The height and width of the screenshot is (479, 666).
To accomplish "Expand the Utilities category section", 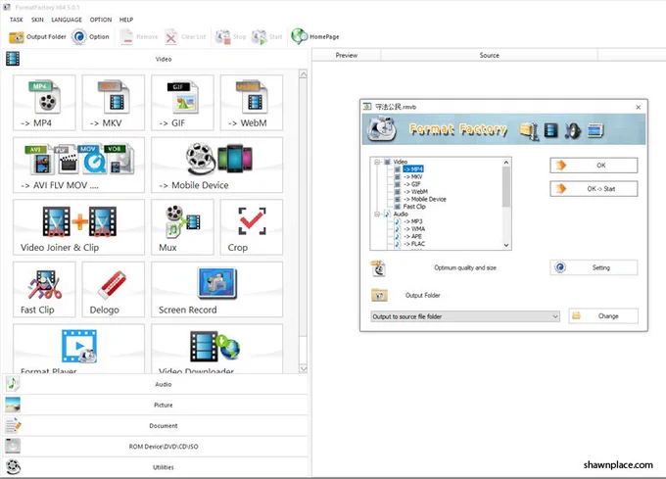I will click(156, 467).
